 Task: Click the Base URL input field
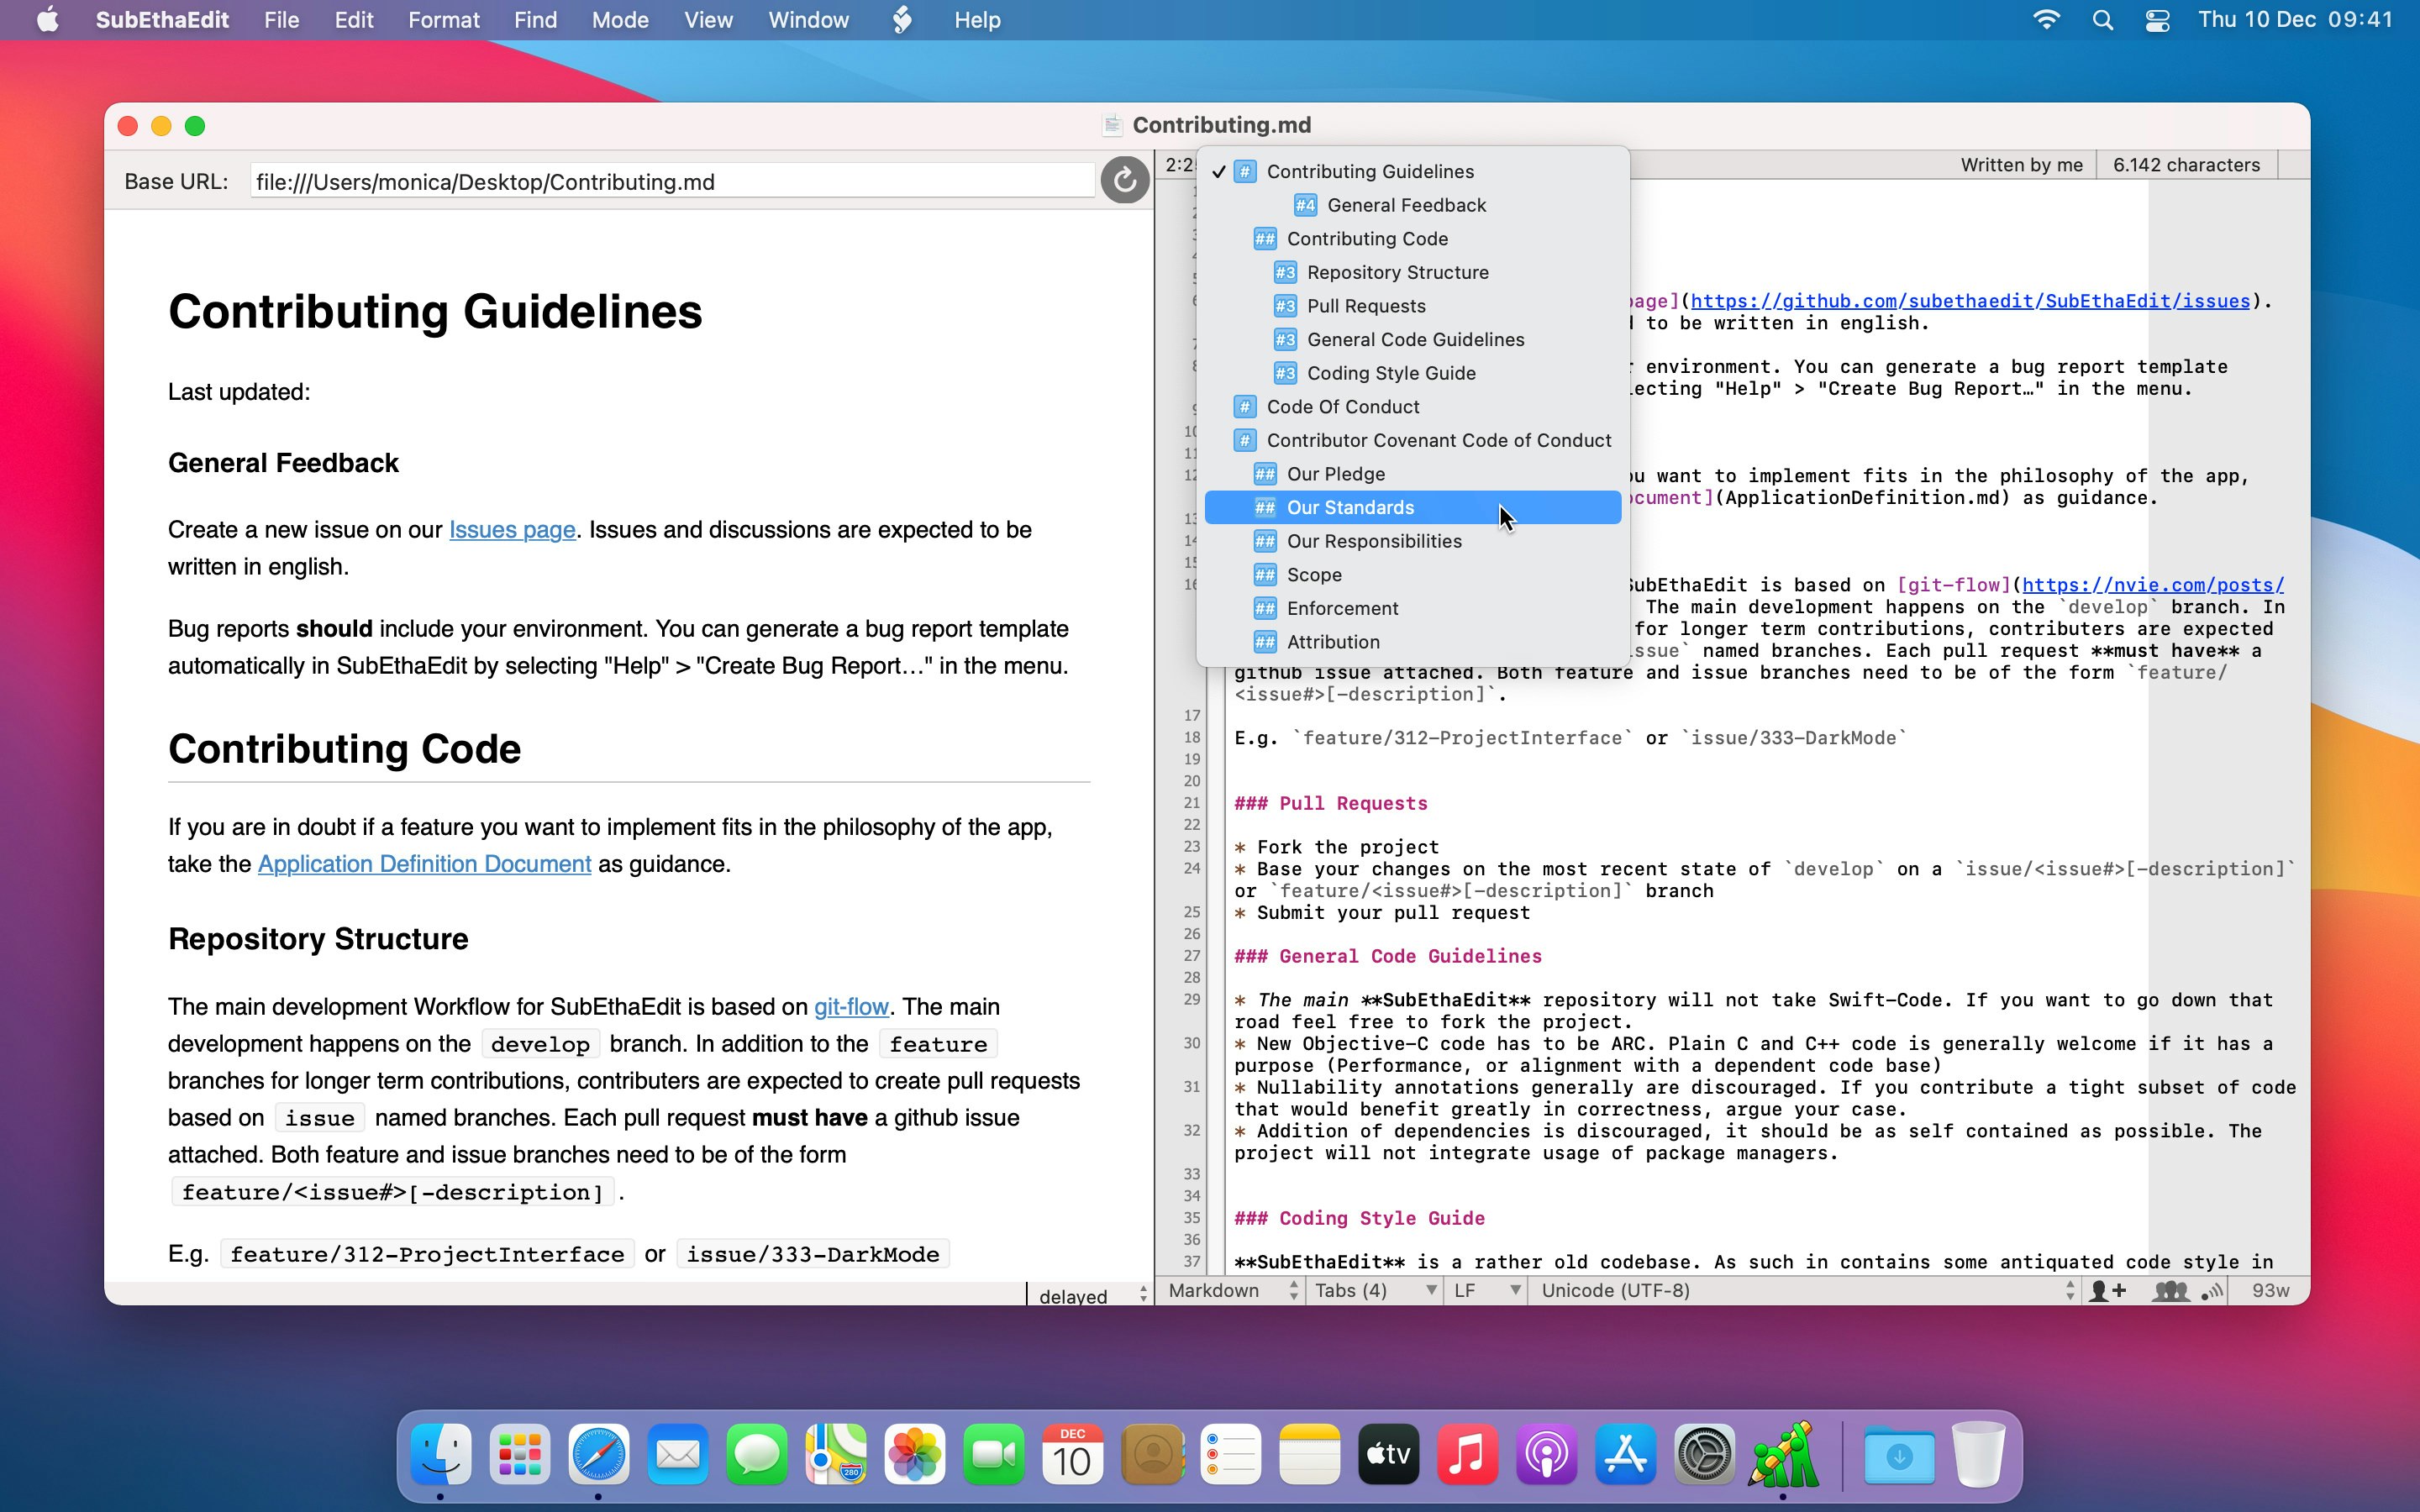671,182
